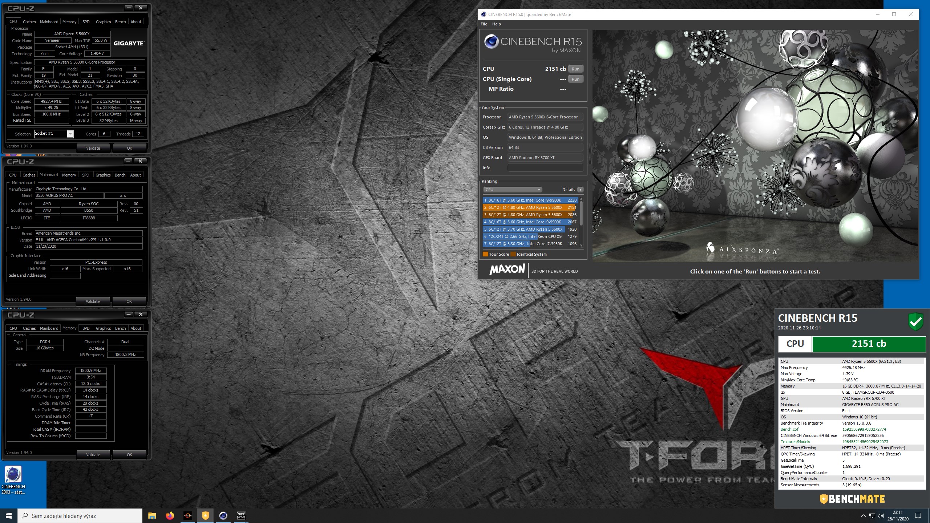Open the CINEBENCH 2003 desktop shortcut
The width and height of the screenshot is (930, 523).
click(x=13, y=480)
